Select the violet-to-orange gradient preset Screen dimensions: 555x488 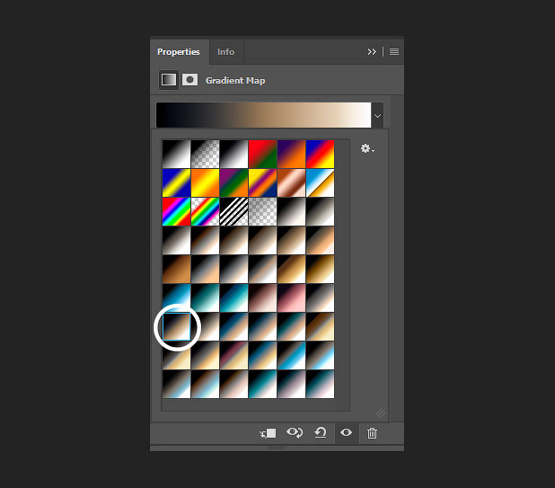click(x=291, y=154)
